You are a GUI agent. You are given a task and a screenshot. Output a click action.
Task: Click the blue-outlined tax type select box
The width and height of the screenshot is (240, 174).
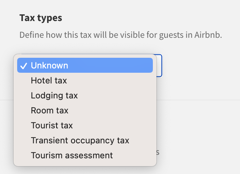[x=159, y=66]
